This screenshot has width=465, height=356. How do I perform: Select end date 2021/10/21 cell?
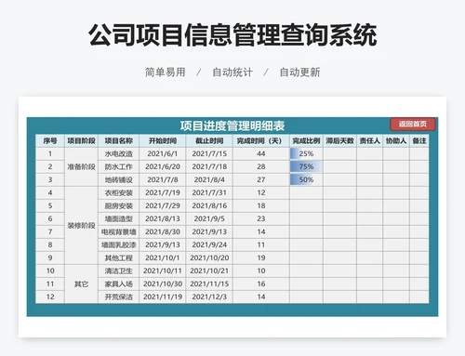(x=209, y=270)
